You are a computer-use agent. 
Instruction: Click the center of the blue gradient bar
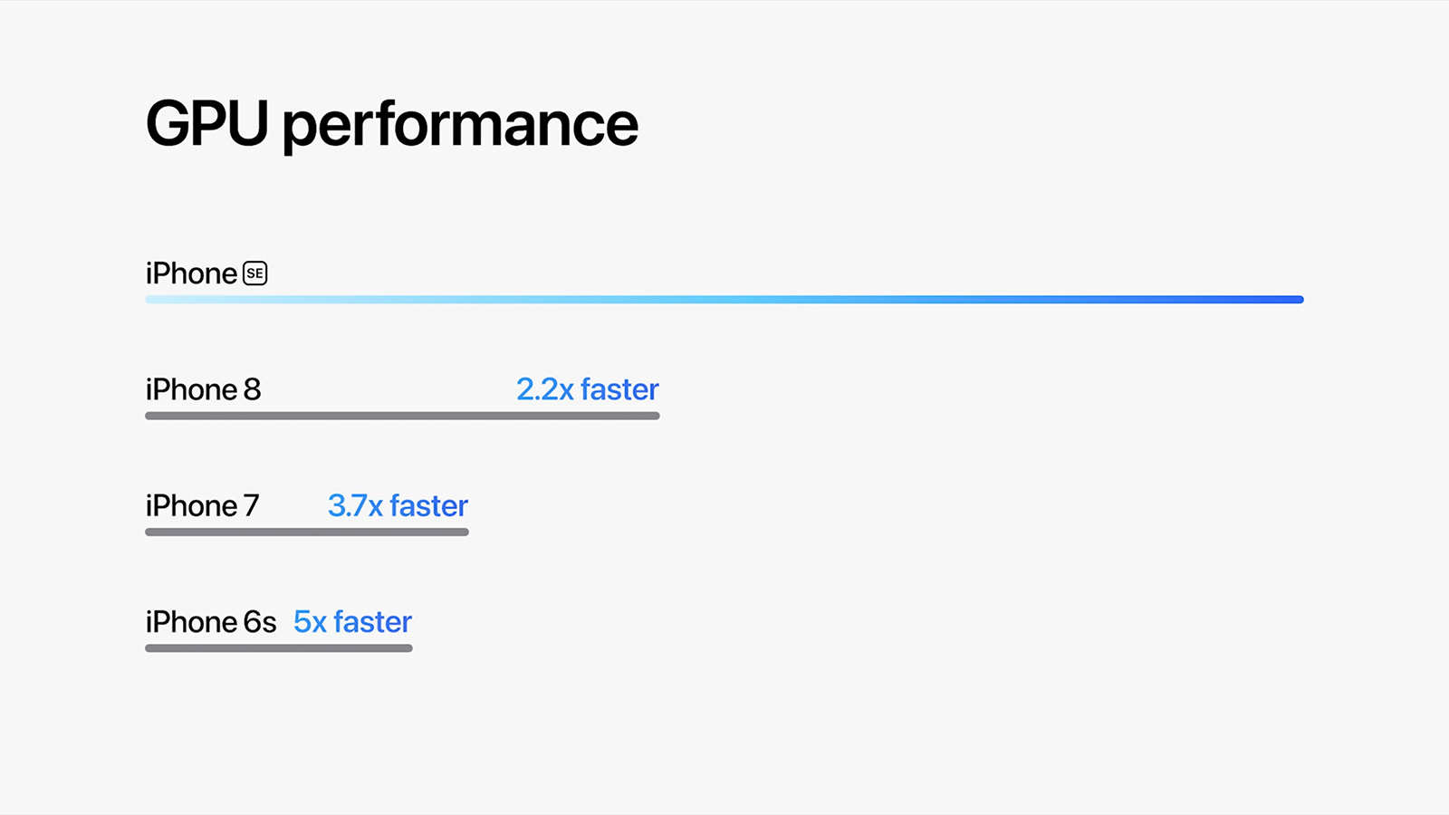pos(724,300)
